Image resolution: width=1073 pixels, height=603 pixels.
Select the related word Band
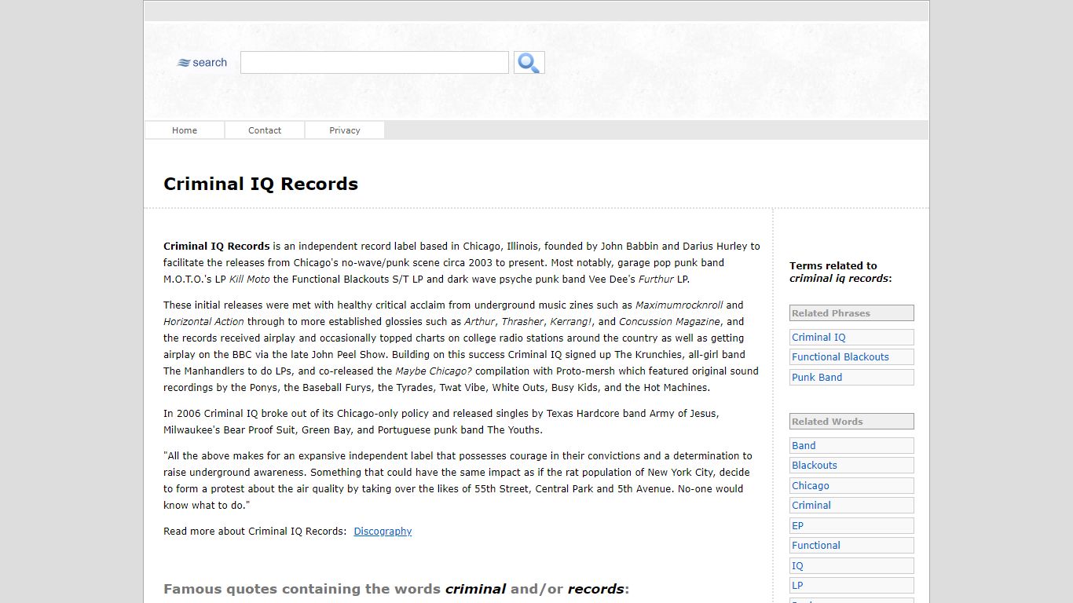pos(851,446)
